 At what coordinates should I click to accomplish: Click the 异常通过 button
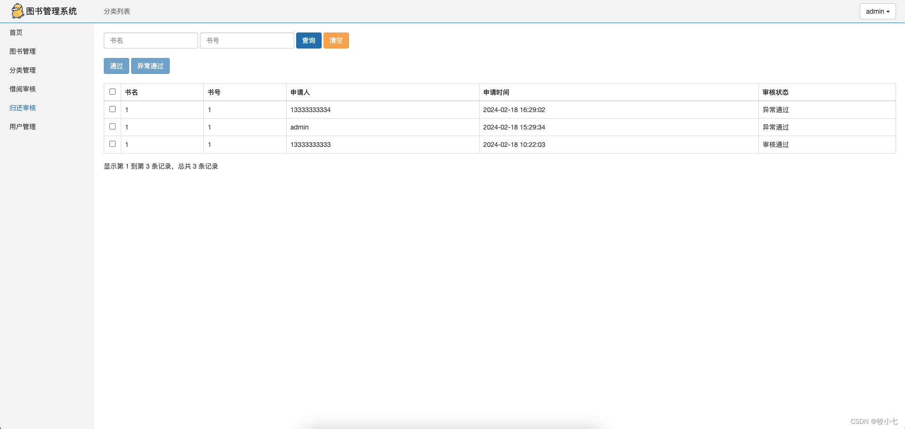150,66
